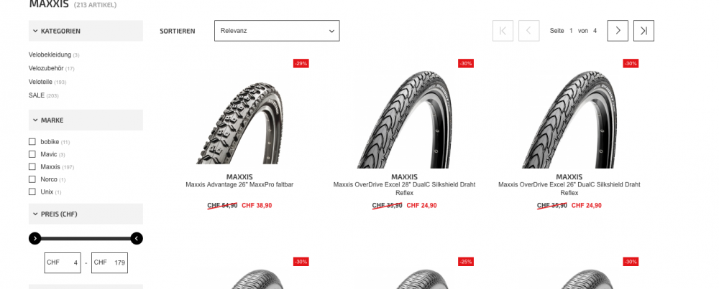Tick the bobike brand checkbox
719x289 pixels.
(x=32, y=142)
